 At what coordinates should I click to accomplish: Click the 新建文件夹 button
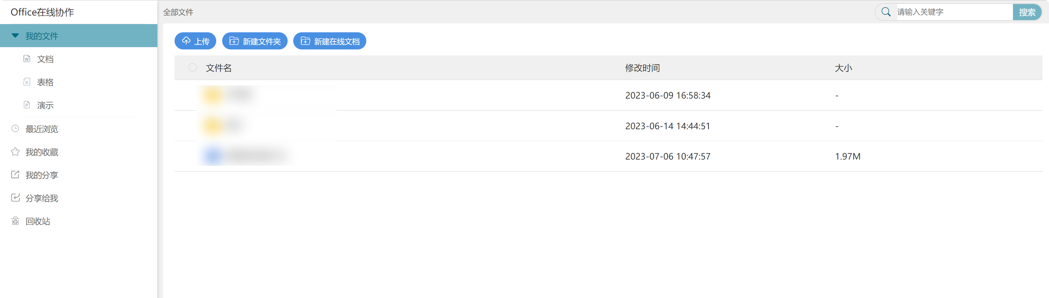[255, 41]
